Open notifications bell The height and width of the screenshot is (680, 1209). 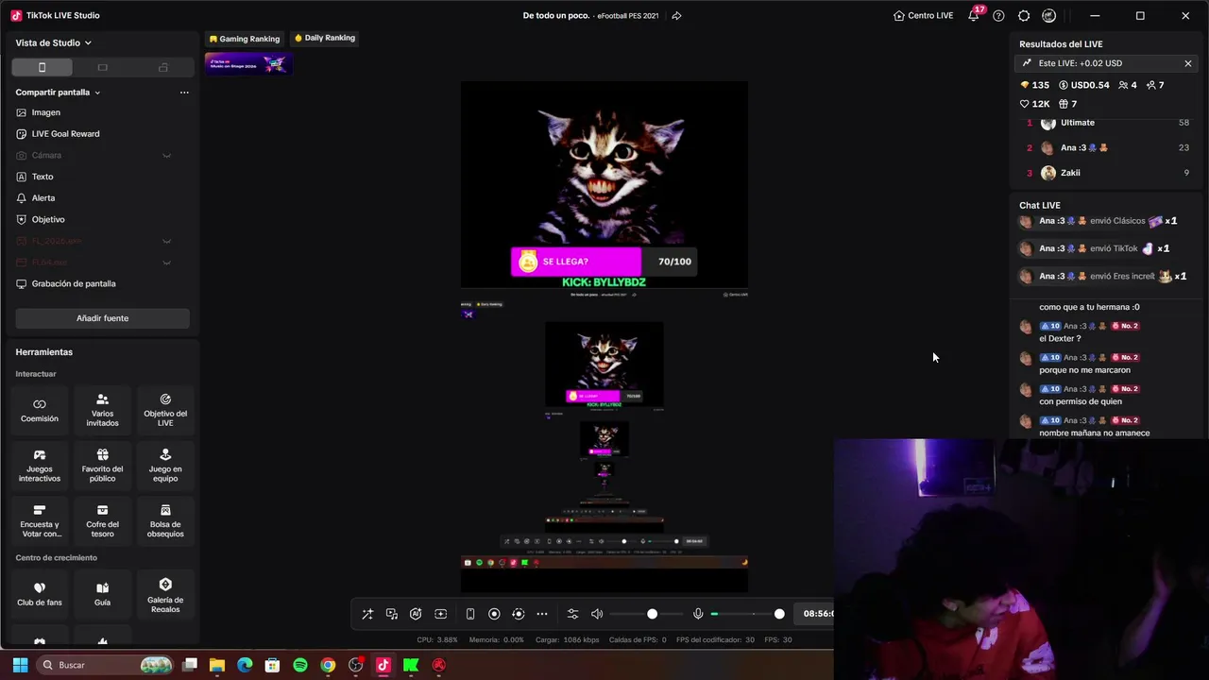974,15
